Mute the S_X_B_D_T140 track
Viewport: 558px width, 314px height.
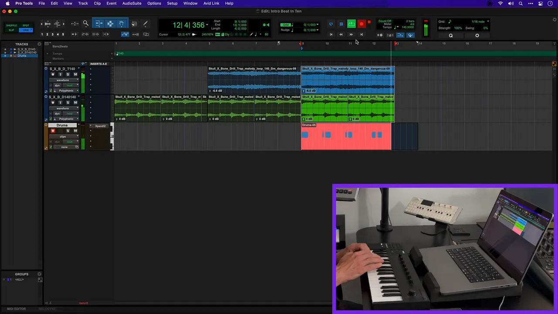(x=75, y=75)
